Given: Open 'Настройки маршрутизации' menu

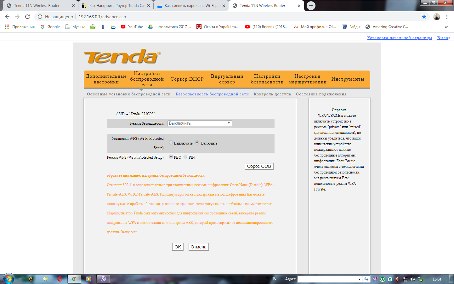Looking at the screenshot, I should pos(307,79).
